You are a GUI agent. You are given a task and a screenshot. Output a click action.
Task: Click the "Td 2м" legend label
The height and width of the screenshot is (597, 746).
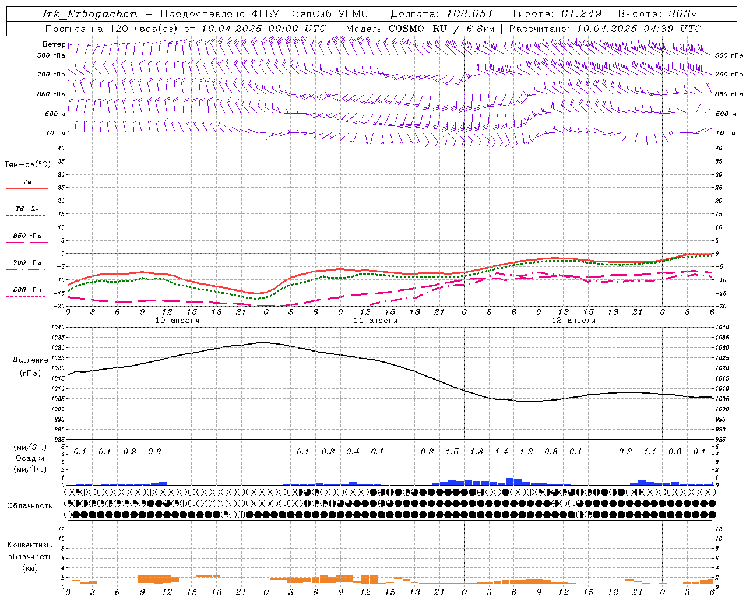(27, 209)
